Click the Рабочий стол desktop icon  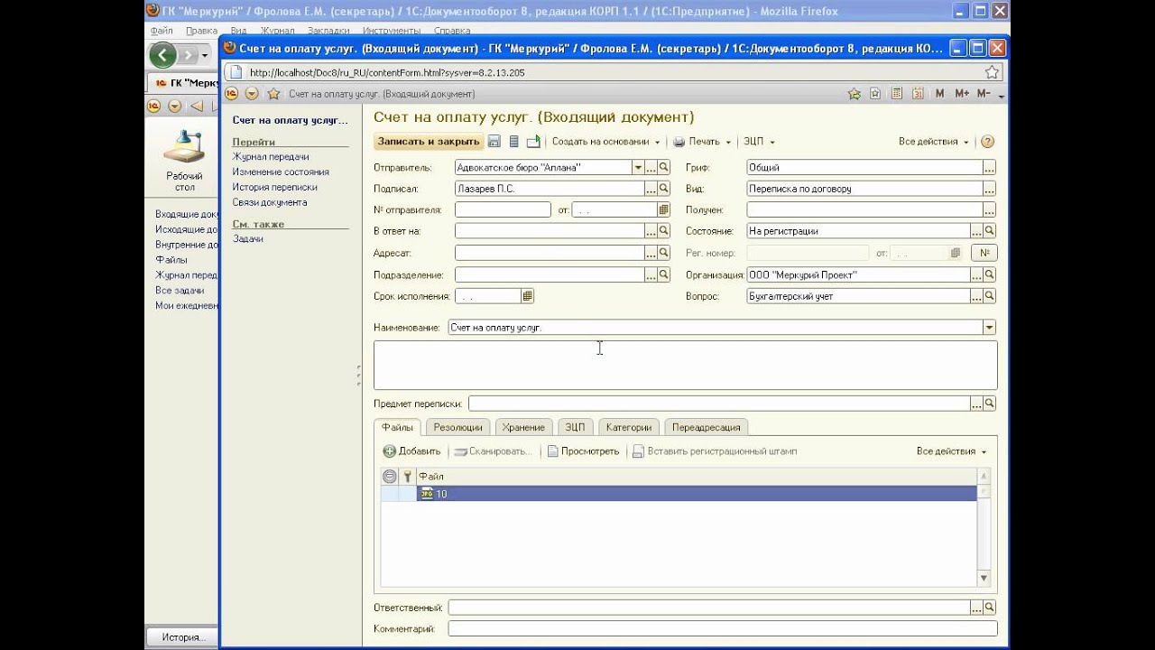pos(185,160)
